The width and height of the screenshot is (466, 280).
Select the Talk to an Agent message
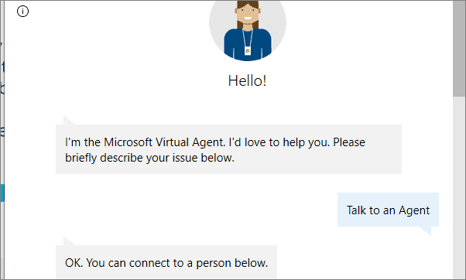pyautogui.click(x=388, y=210)
